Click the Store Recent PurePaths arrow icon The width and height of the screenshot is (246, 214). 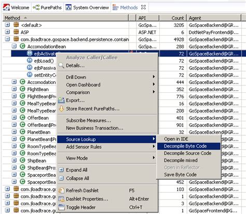tap(61, 109)
